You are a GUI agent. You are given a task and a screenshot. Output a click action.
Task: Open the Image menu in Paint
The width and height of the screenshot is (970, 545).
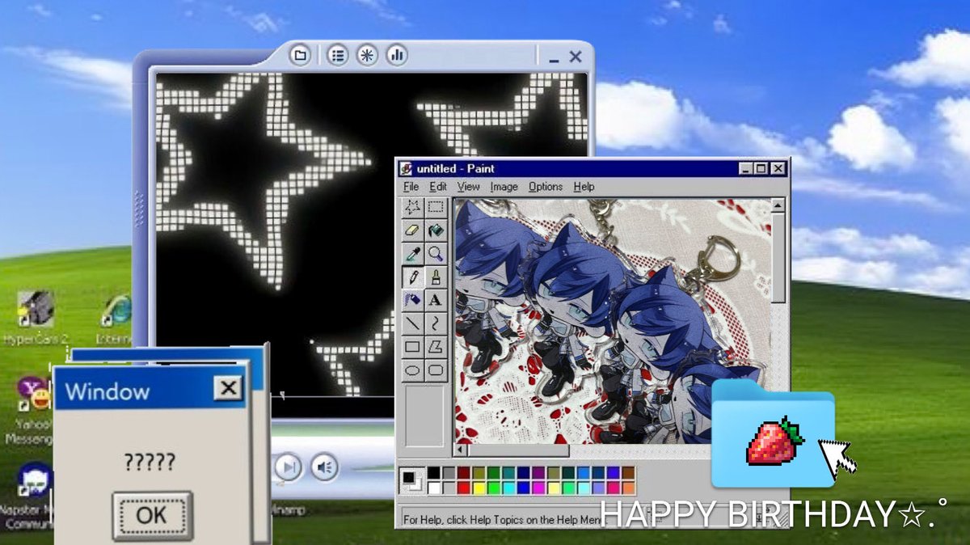point(504,186)
